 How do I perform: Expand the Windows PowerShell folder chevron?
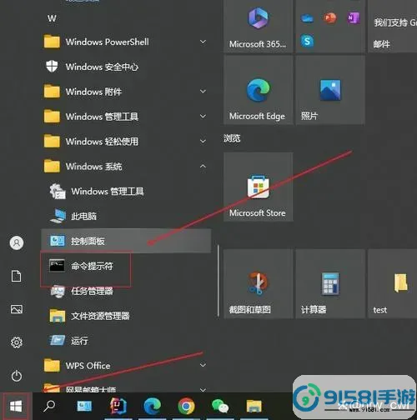click(203, 42)
